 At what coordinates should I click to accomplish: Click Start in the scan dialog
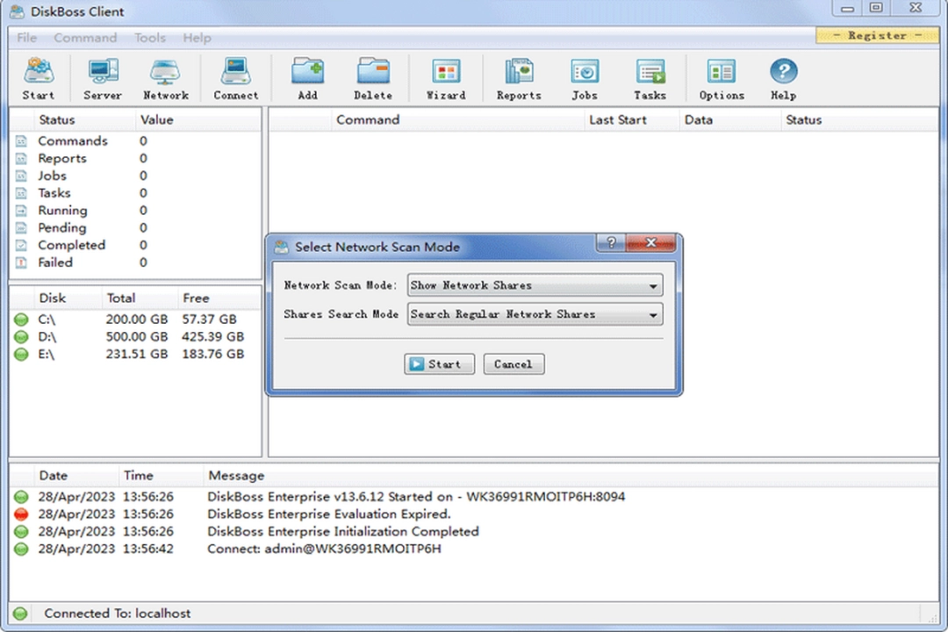pos(439,363)
